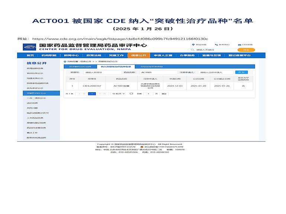This screenshot has width=286, height=214.
Task: Focus the 受理号 input field
Action: [x=102, y=72]
